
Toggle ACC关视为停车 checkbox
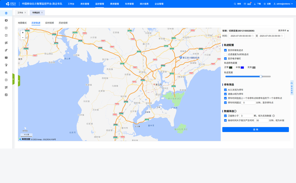225,90
